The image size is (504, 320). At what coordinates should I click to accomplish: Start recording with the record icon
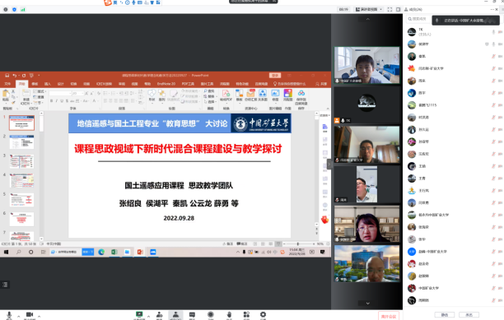coord(211,315)
